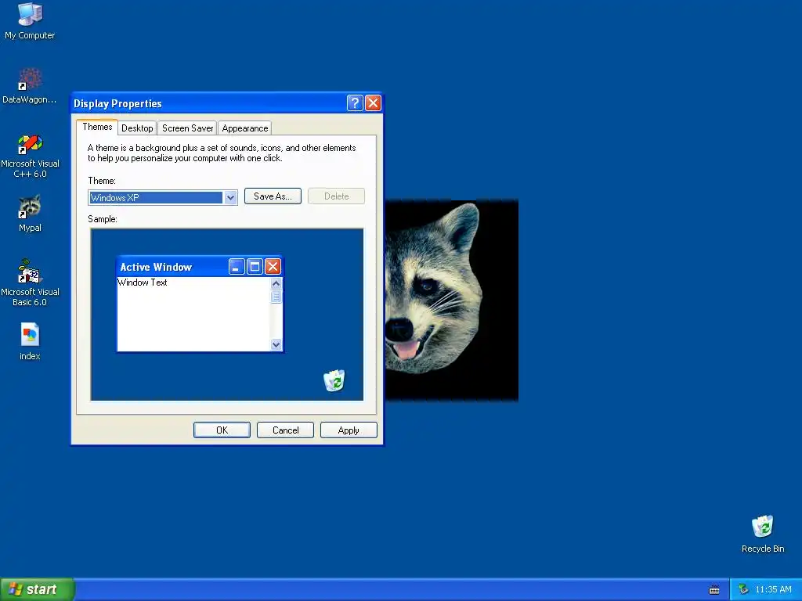Switch to the Themes tab
The image size is (802, 601).
tap(97, 127)
